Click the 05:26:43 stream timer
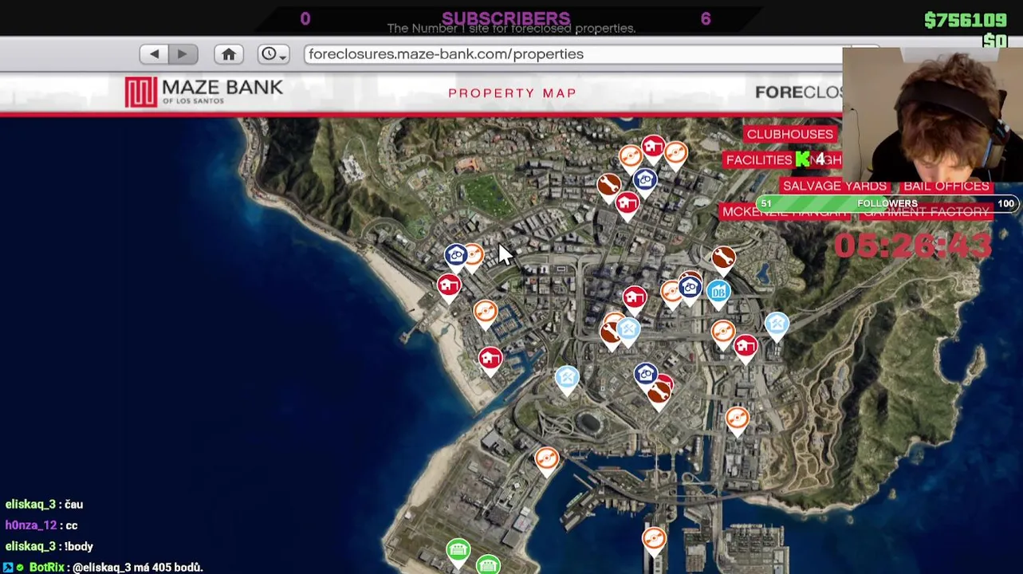Image resolution: width=1023 pixels, height=574 pixels. (x=913, y=245)
